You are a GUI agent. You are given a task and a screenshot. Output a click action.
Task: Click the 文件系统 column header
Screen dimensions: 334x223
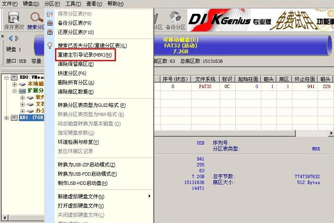tap(205, 79)
